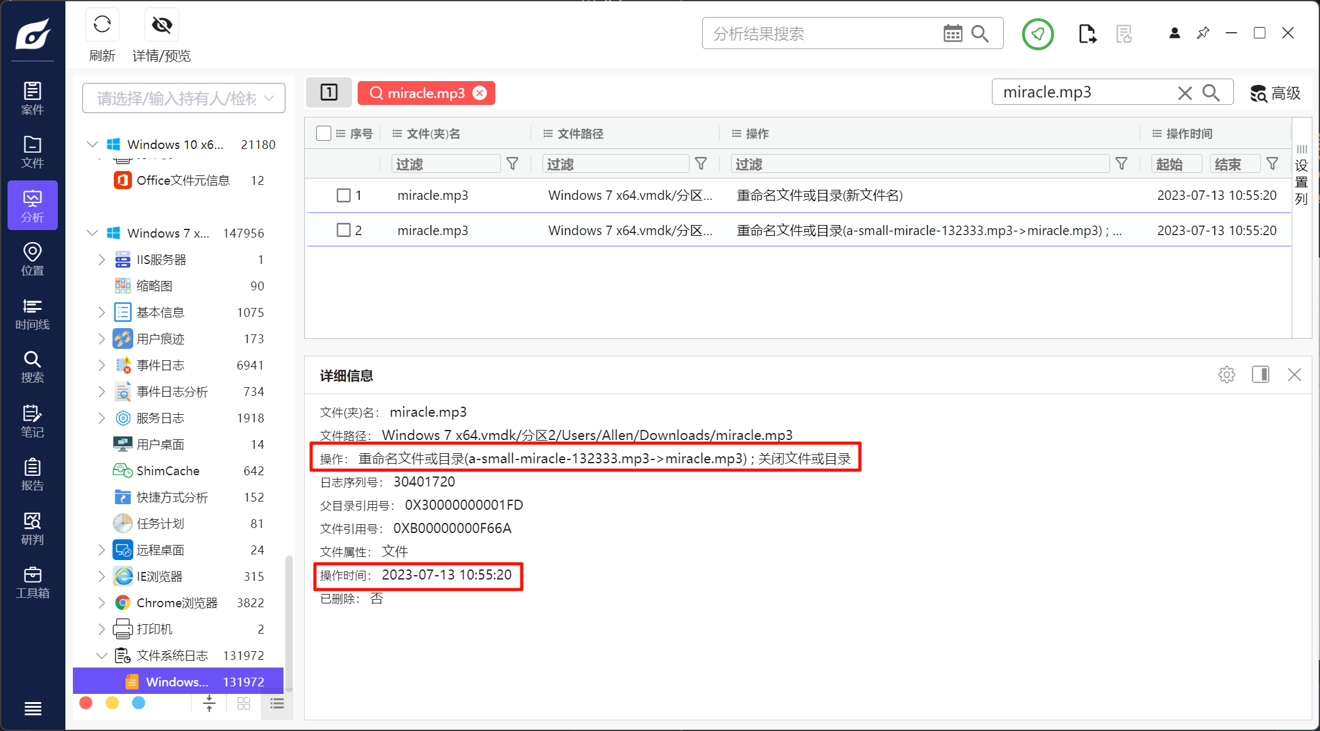Viewport: 1320px width, 731px height.
Task: Check the checkbox for row 2
Action: click(x=343, y=231)
